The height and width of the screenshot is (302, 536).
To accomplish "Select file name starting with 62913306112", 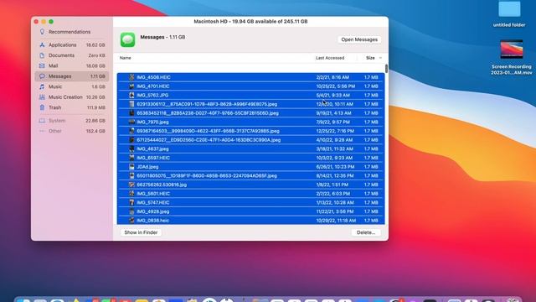I will tap(207, 104).
